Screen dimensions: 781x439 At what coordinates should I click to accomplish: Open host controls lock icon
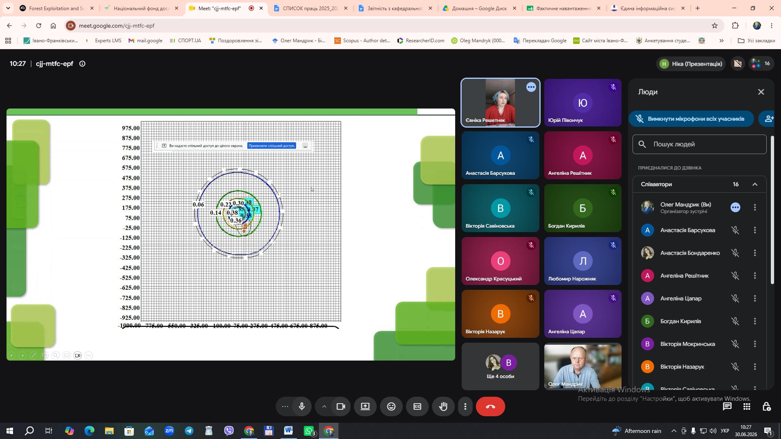coord(766,406)
